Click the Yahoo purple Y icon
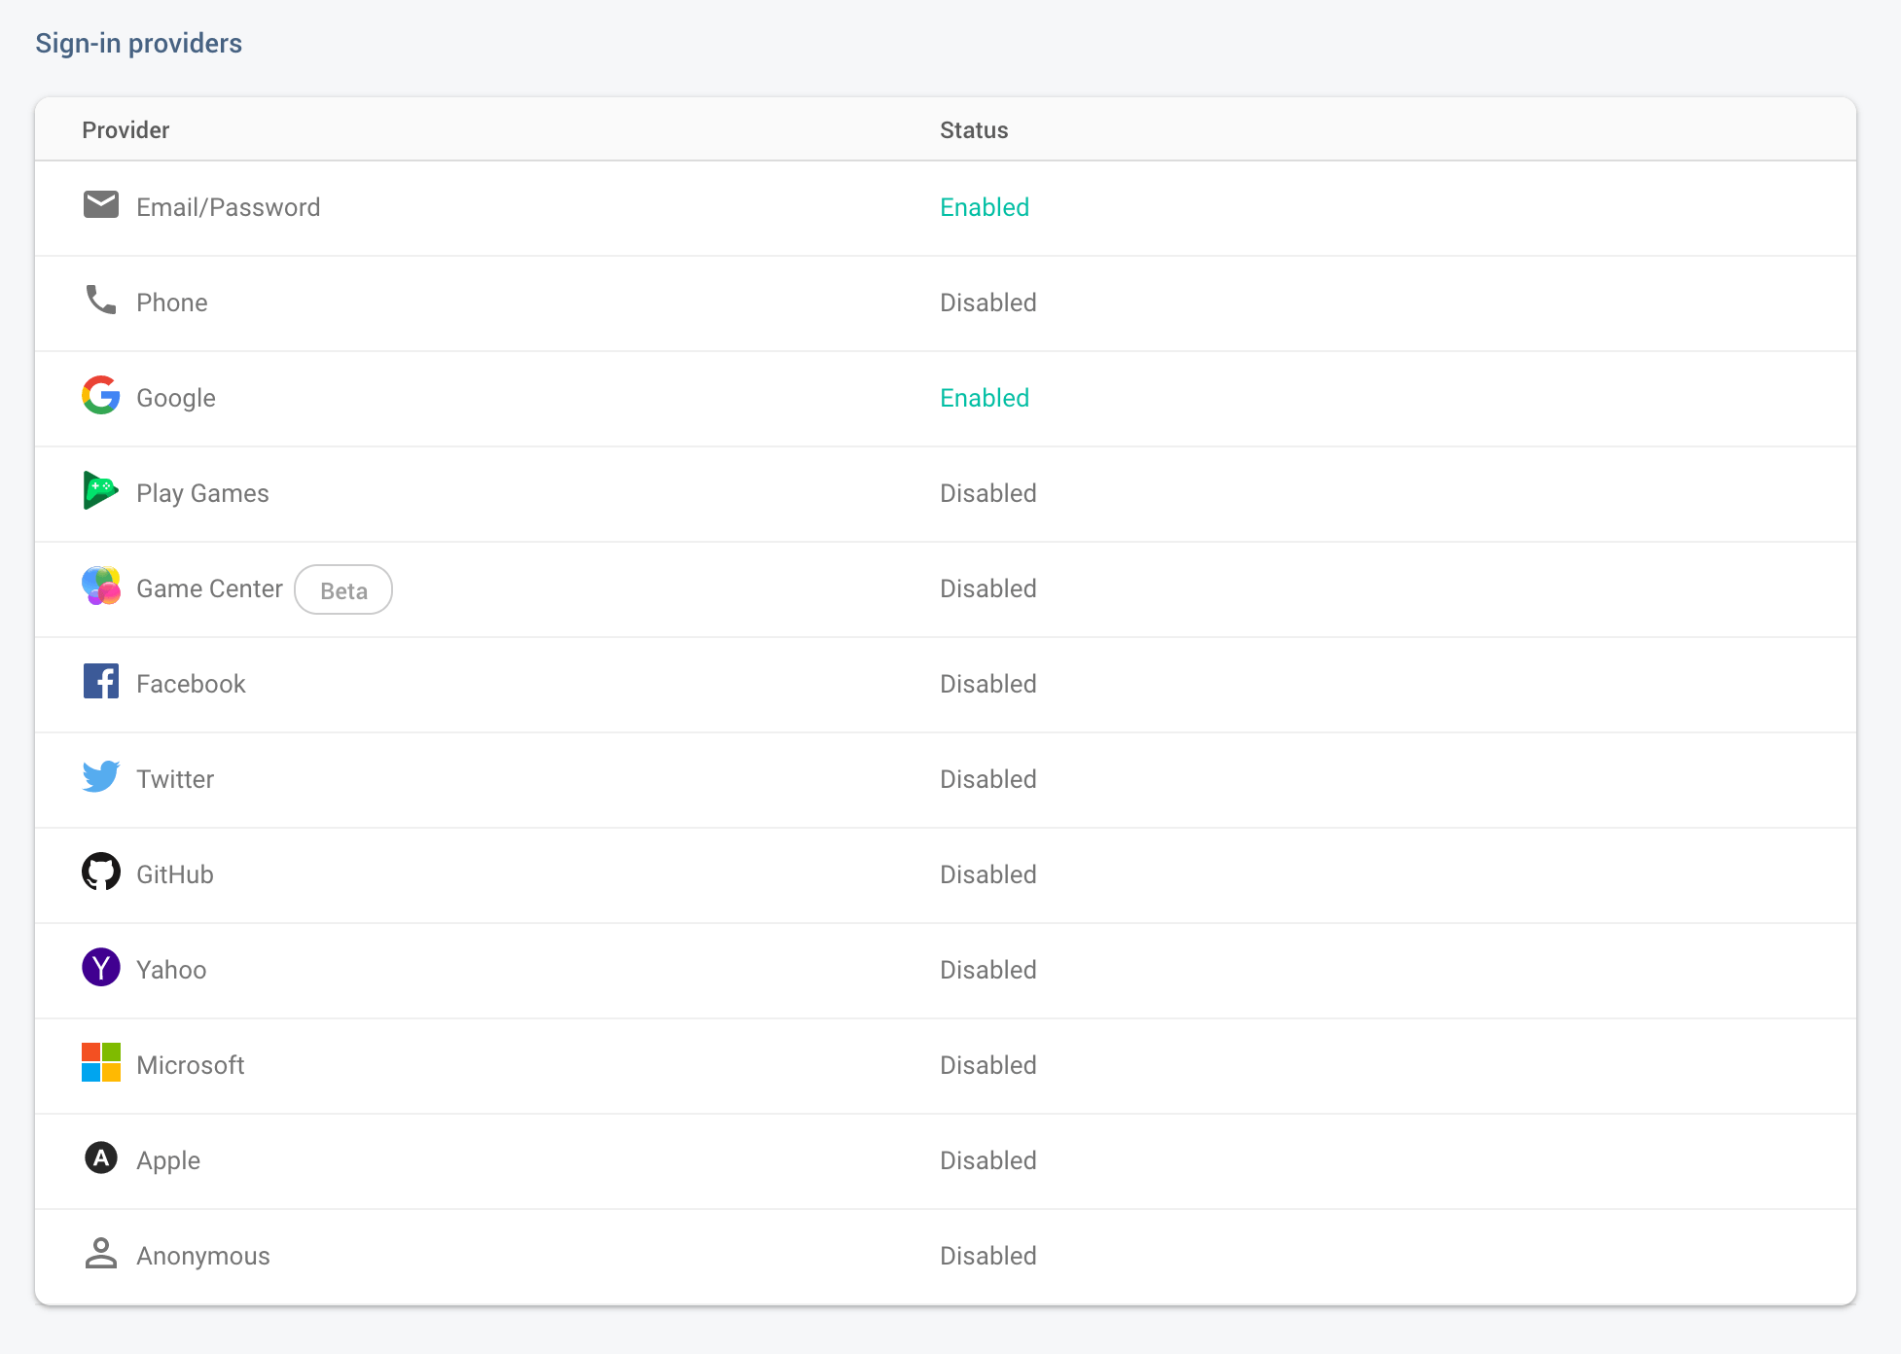Image resolution: width=1901 pixels, height=1354 pixels. 101,968
